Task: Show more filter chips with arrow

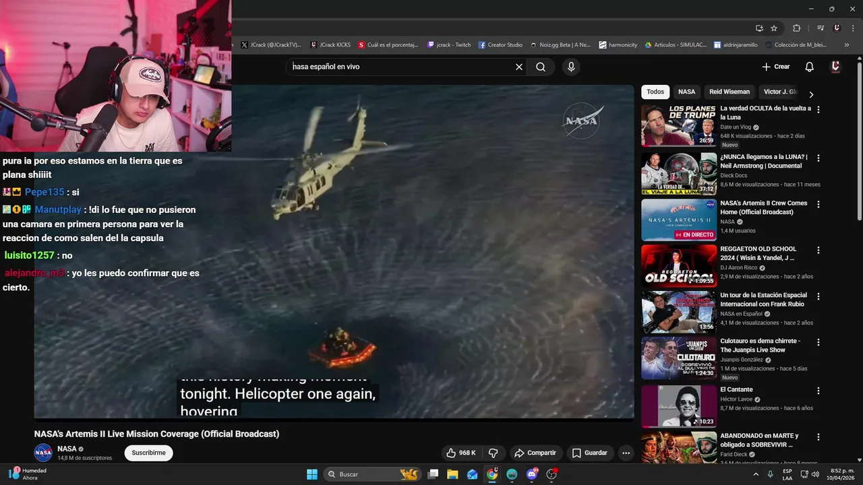Action: (811, 94)
